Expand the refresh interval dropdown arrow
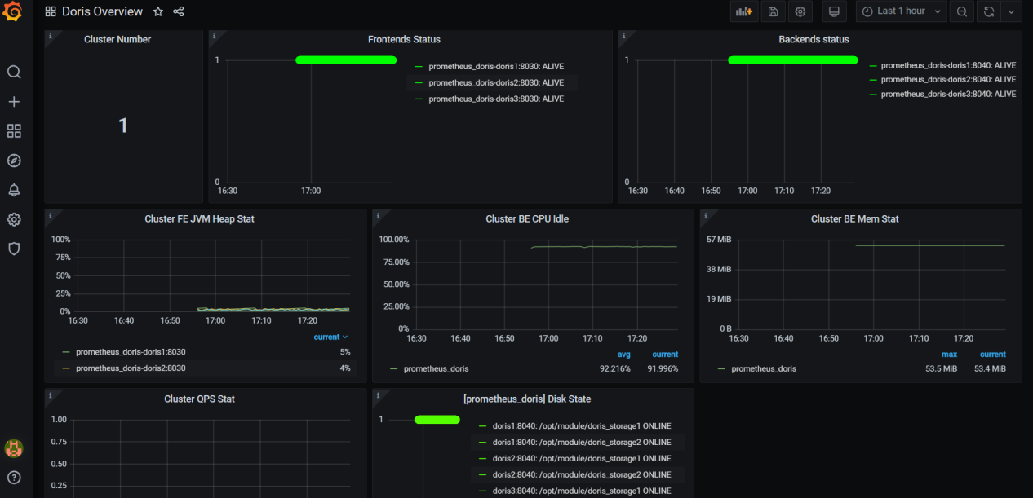 point(1012,11)
